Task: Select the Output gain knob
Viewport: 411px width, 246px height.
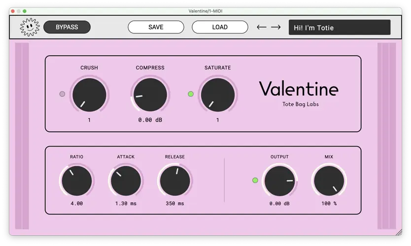Action: pyautogui.click(x=279, y=181)
